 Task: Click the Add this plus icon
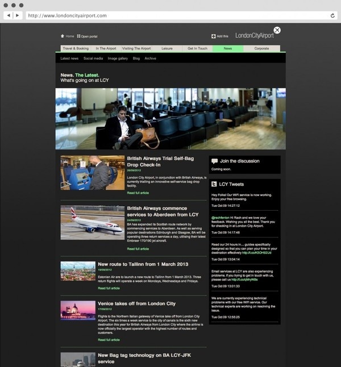(x=213, y=36)
